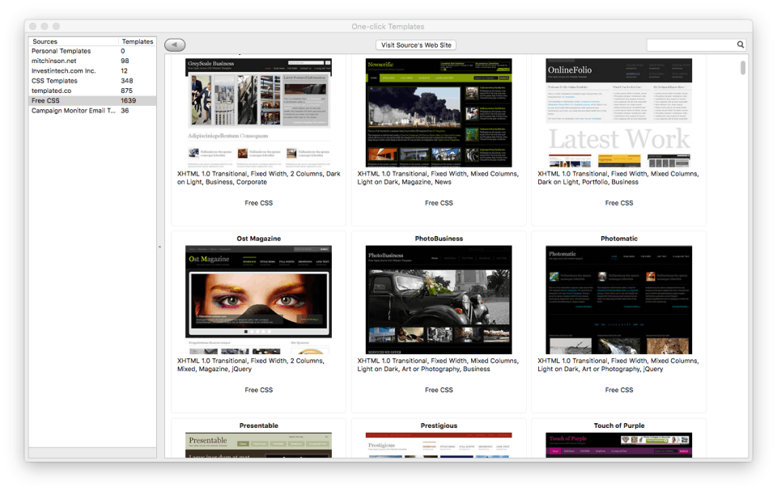Select templated.co source
Viewport: 777px width, 491px height.
(x=92, y=91)
